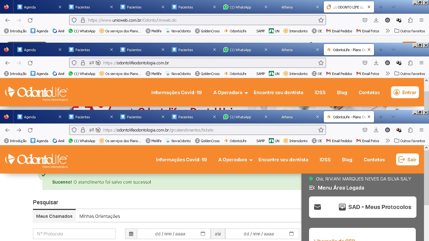Image resolution: width=429 pixels, height=241 pixels.
Task: Close the ODONTO LIFE tab in the unioweb window
Action: 369,7
